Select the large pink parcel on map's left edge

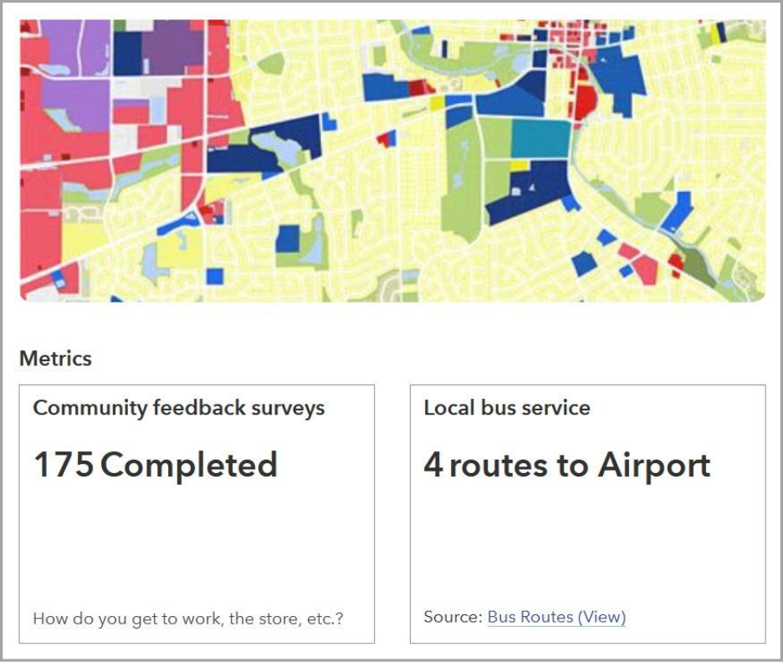[40, 244]
